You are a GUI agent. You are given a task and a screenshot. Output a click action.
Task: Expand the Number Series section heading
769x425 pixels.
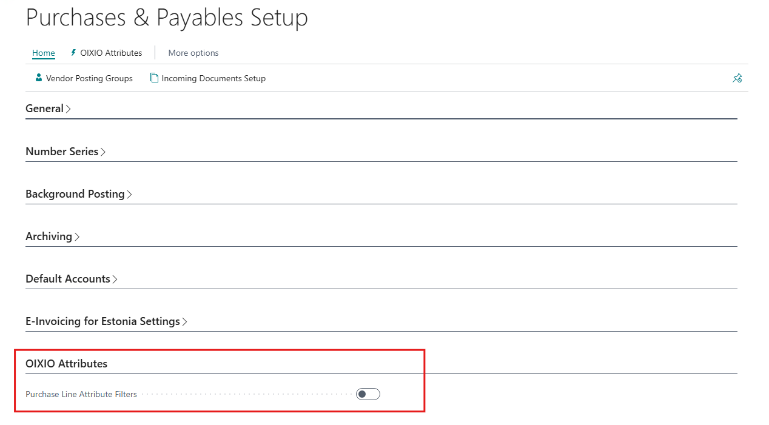(62, 152)
